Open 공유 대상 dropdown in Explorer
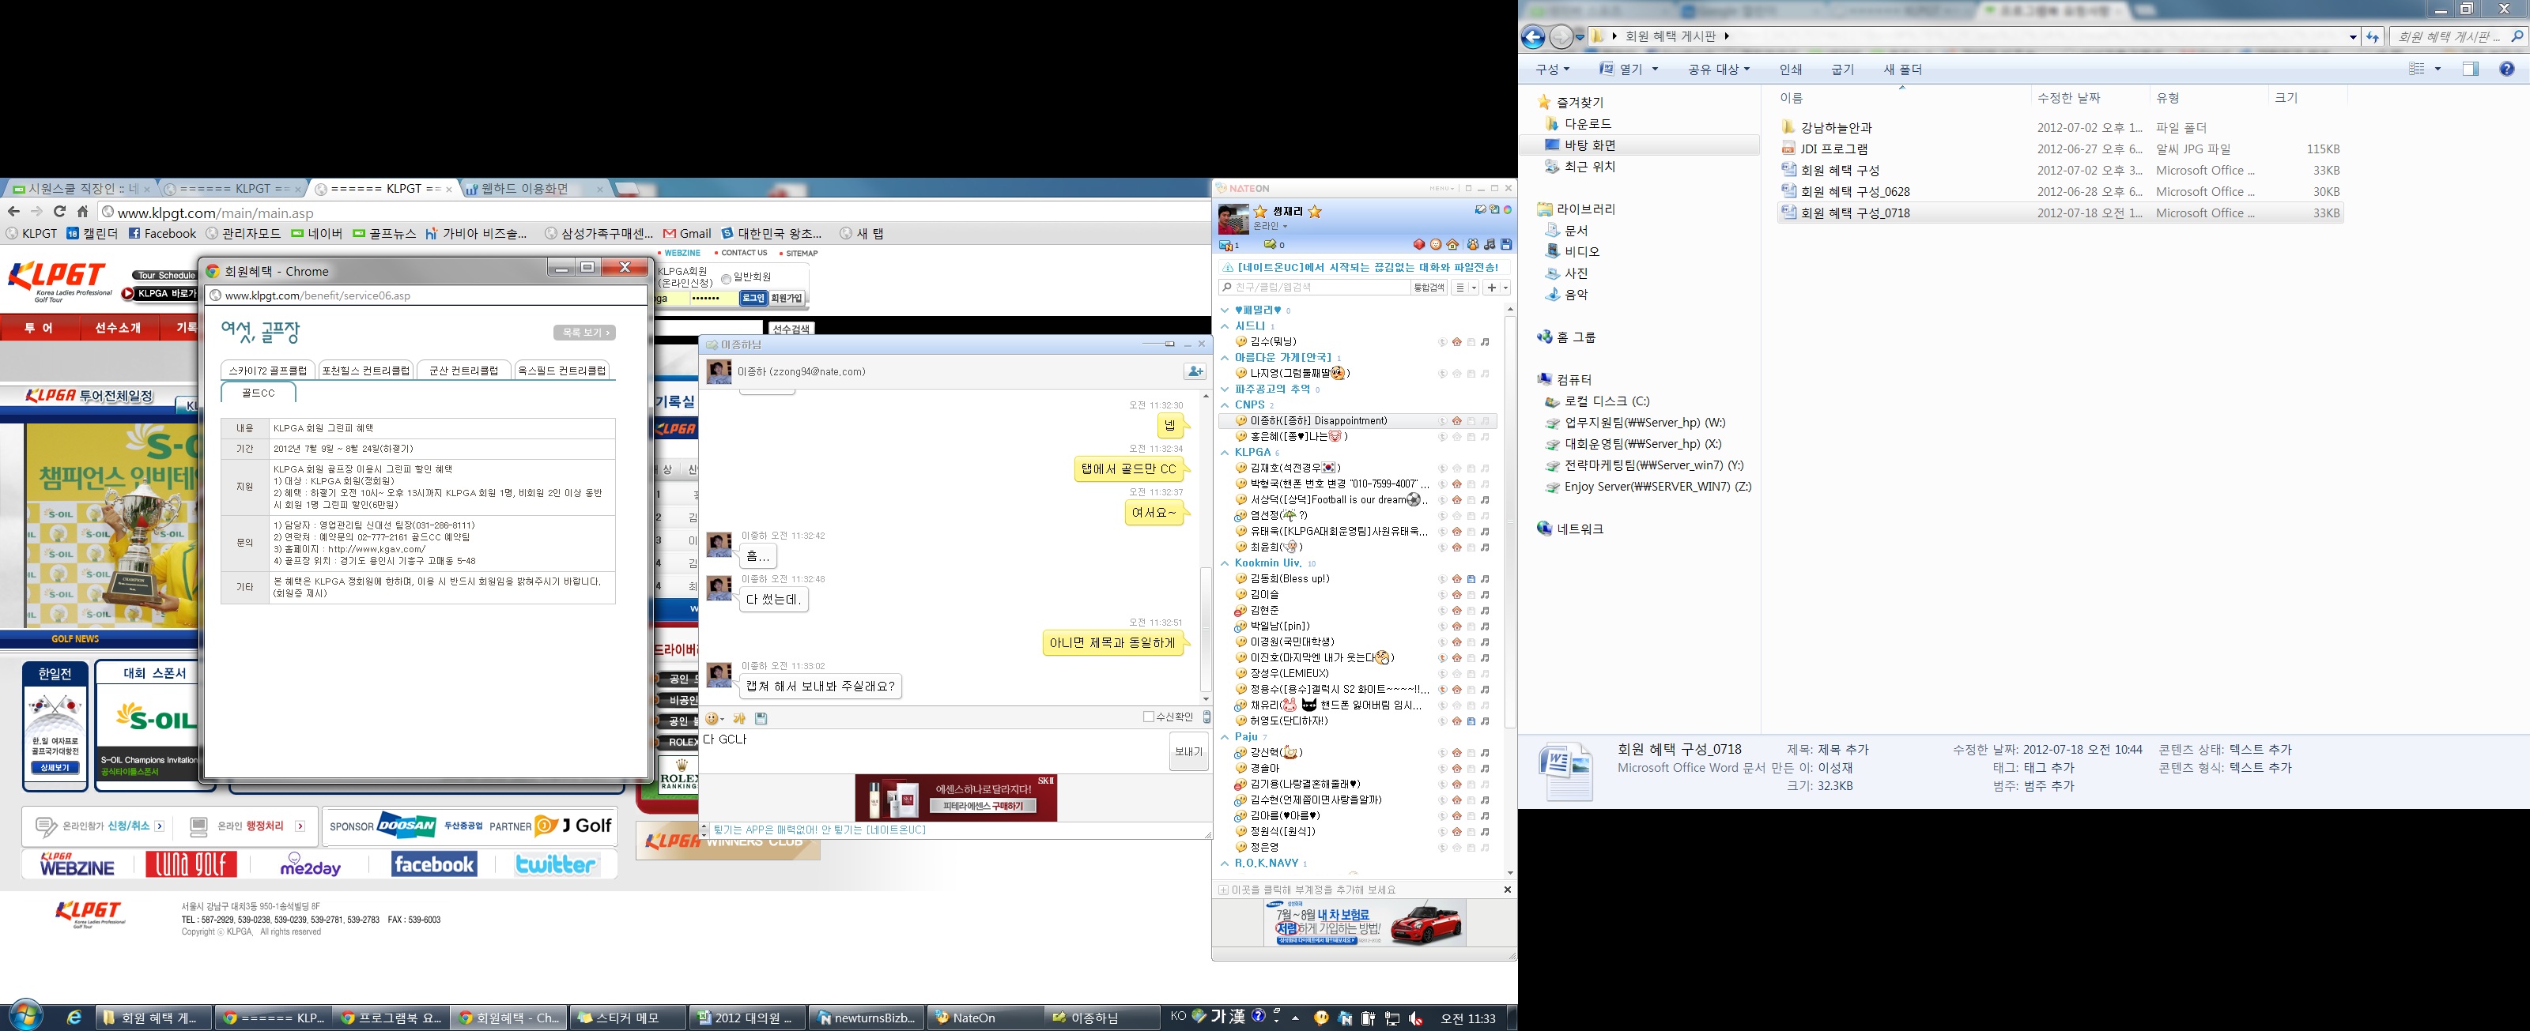 click(x=1719, y=70)
